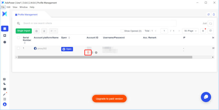Image resolution: width=219 pixels, height=110 pixels.
Task: Open table settings gear icon
Action: click(x=211, y=31)
